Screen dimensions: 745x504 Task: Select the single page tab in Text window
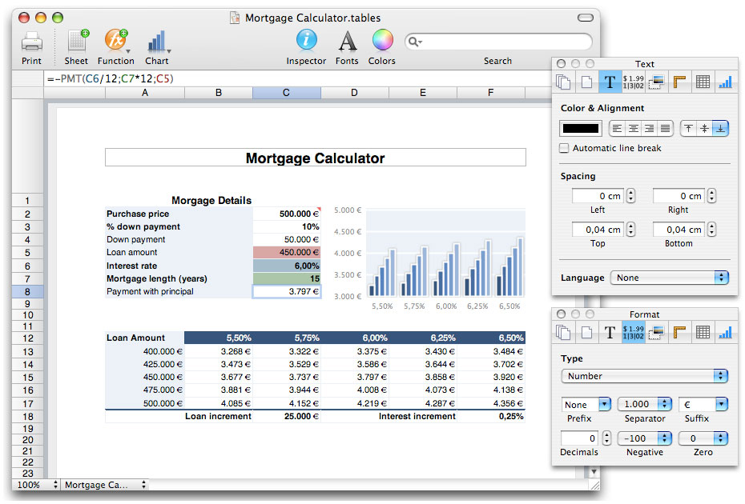(x=586, y=82)
